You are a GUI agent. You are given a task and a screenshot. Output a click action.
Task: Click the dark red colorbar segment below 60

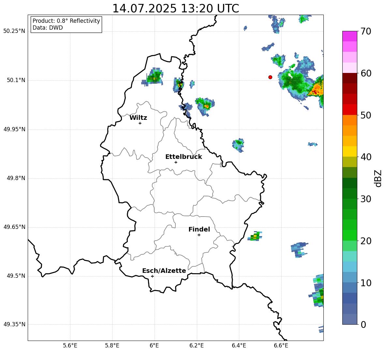[349, 78]
